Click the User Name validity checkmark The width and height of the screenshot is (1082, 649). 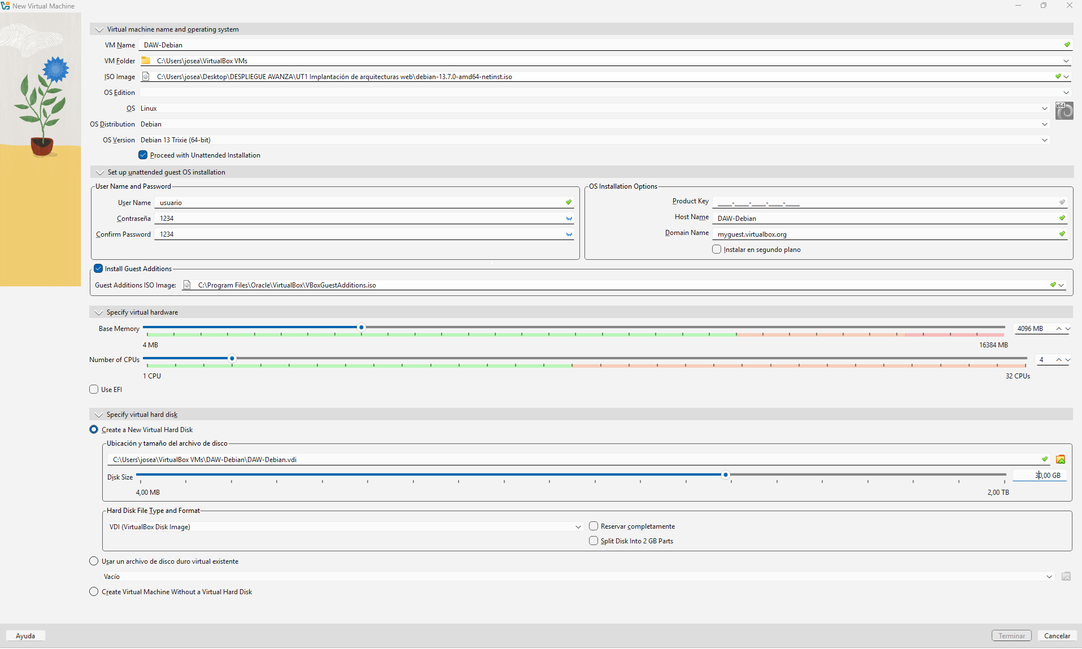569,202
